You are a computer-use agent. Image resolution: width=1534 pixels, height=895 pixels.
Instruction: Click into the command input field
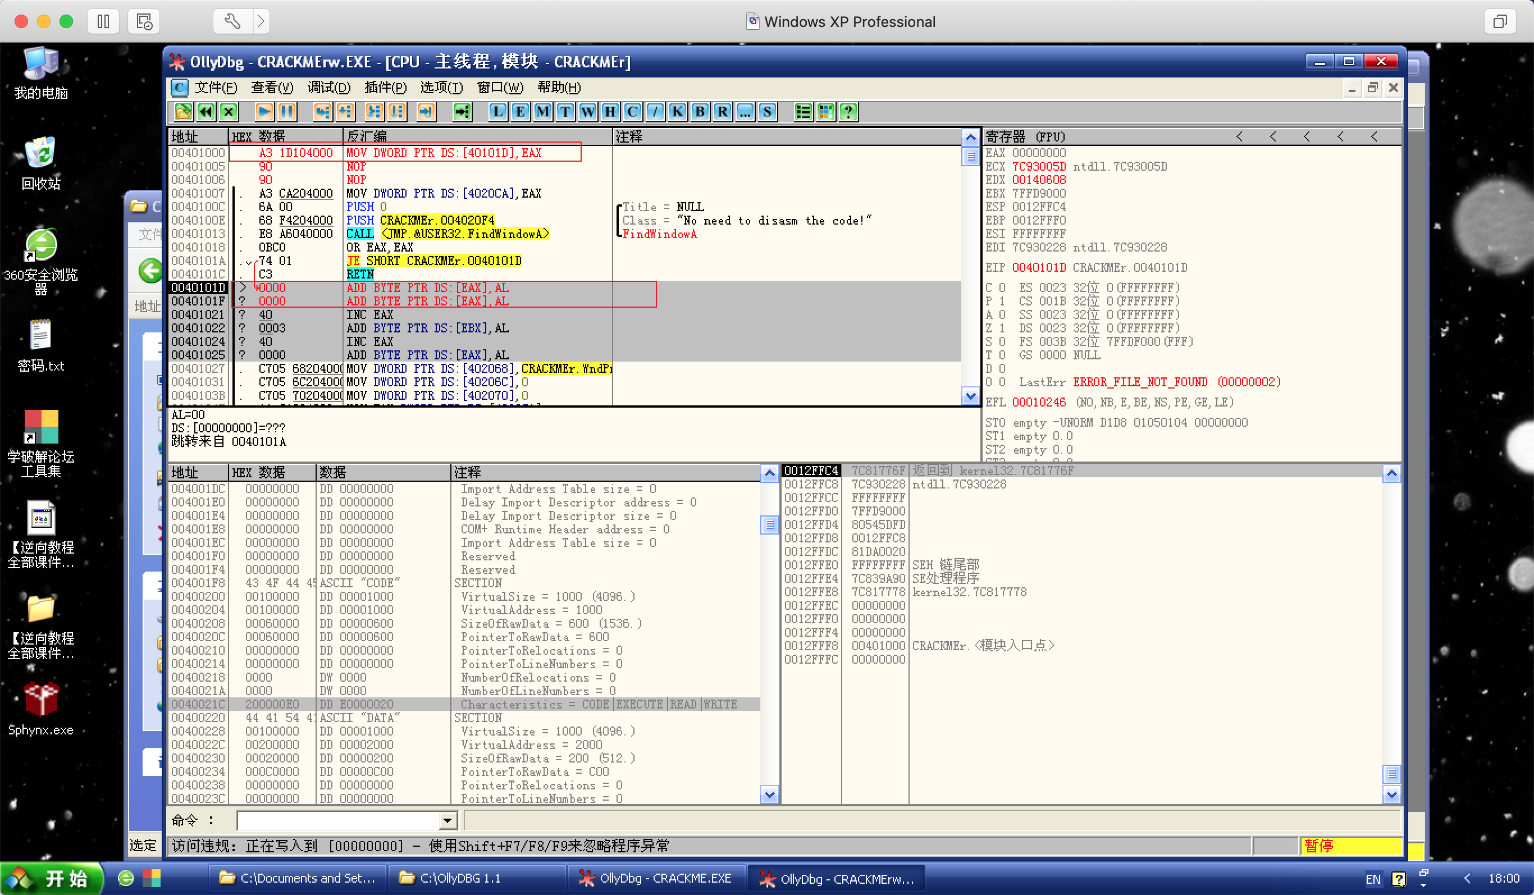tap(339, 820)
